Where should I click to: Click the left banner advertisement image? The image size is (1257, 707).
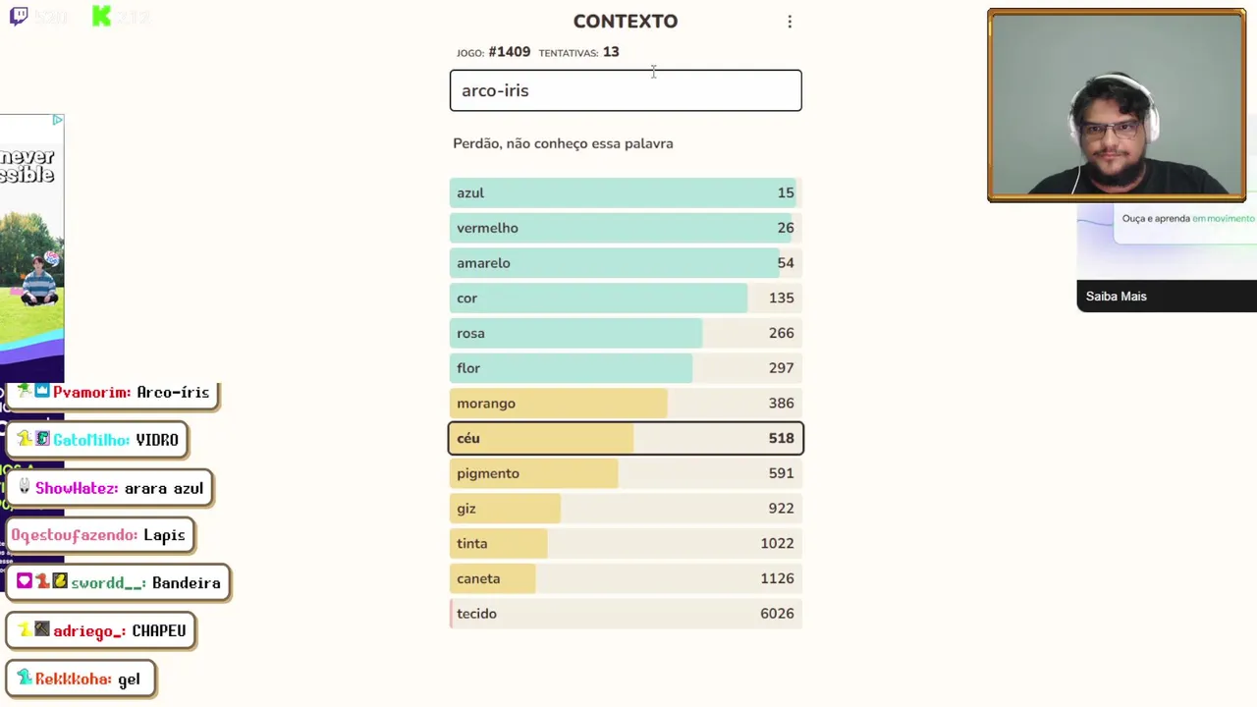[31, 245]
